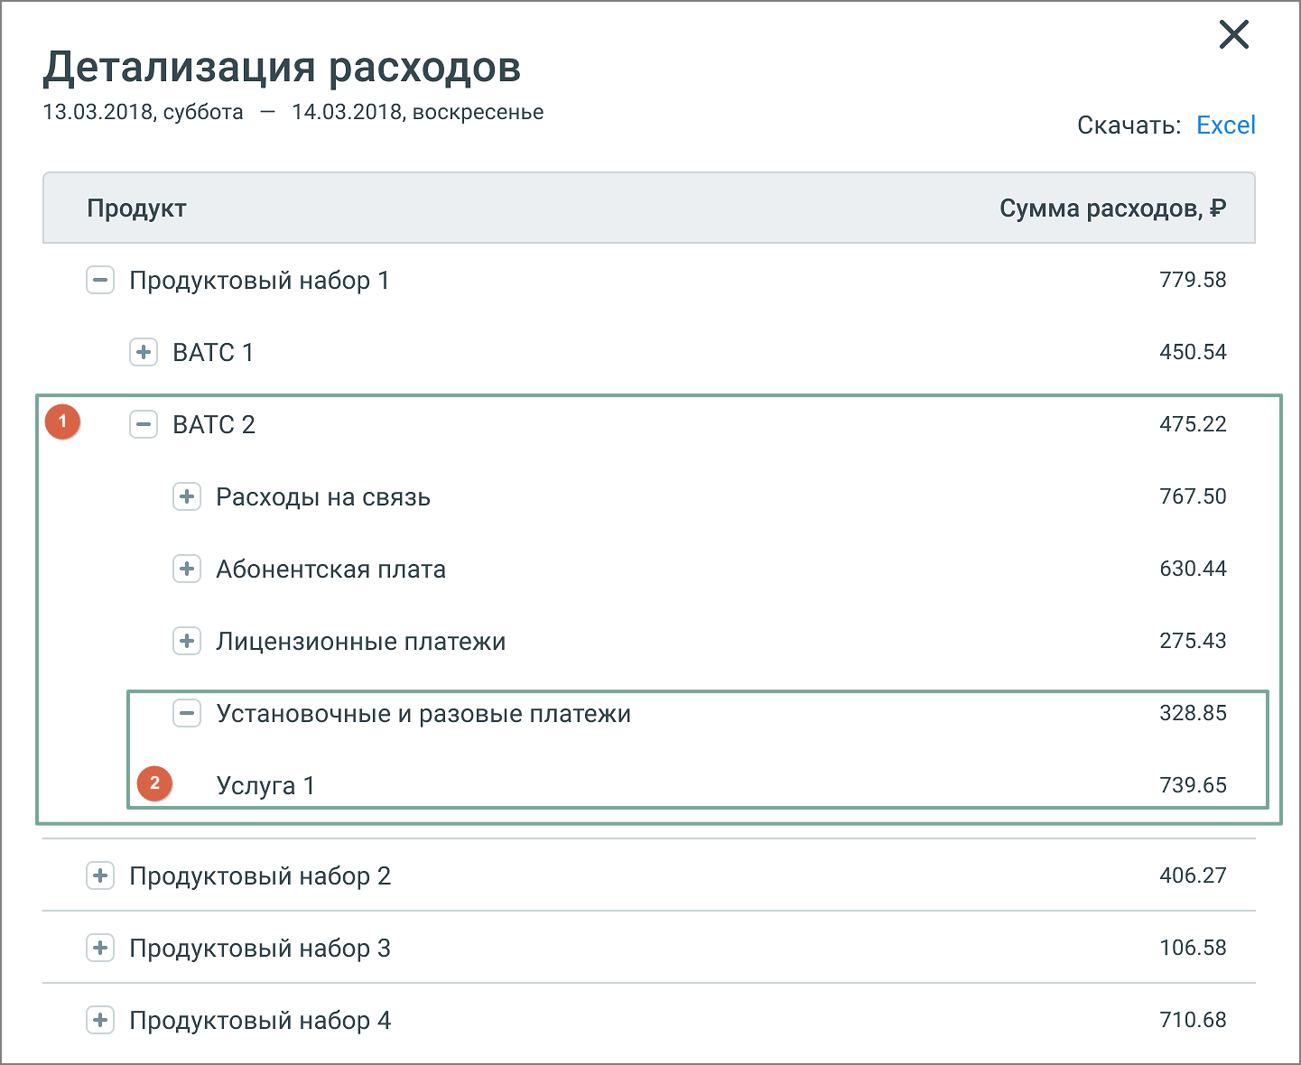Image resolution: width=1301 pixels, height=1065 pixels.
Task: Click amount 630.44 for Абонентская плата
Action: pos(1193,569)
